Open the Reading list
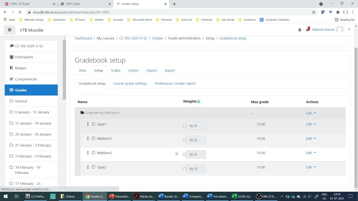Viewport: 358px width, 201px height. 345,20
